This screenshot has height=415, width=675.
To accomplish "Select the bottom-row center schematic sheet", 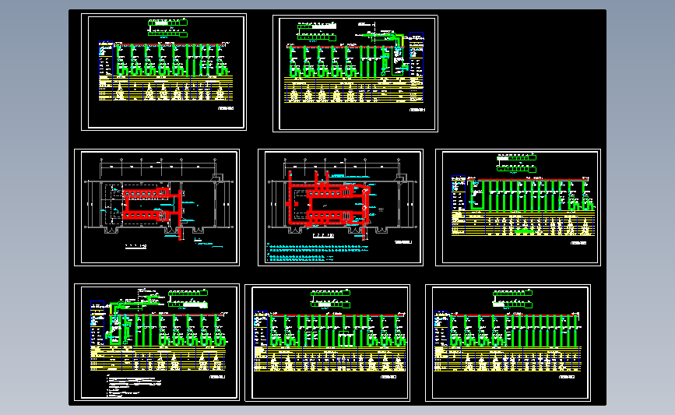I will [327, 343].
